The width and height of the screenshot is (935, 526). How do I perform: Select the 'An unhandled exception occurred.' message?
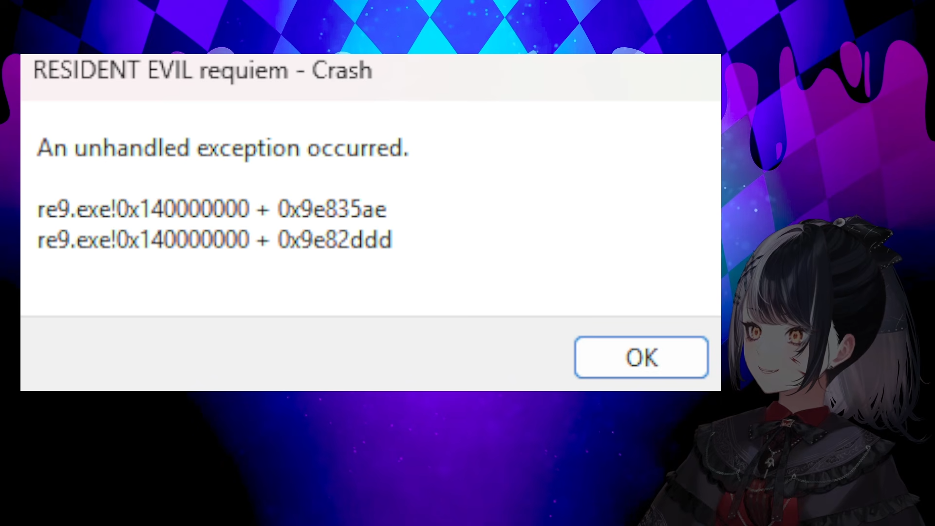coord(223,149)
